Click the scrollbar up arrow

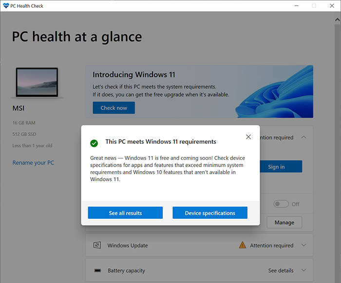tap(337, 20)
